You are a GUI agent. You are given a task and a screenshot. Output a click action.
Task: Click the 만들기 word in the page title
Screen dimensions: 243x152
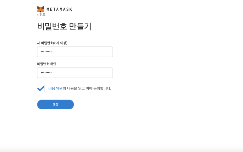click(x=80, y=26)
